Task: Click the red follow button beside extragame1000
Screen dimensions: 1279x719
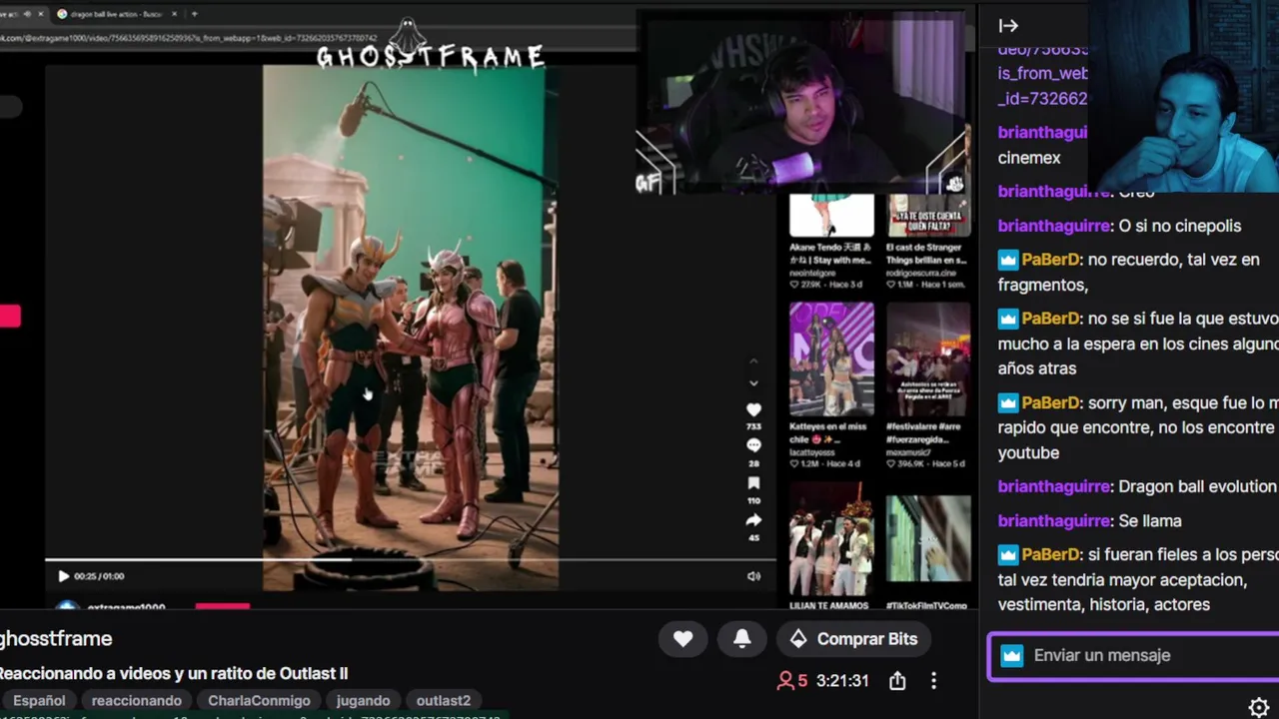Action: [222, 606]
